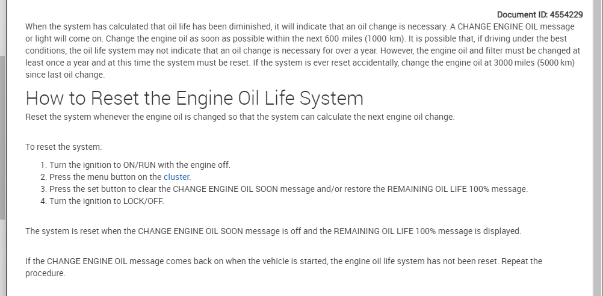
Task: Click the Reset the system whenever sentence
Action: tap(240, 117)
